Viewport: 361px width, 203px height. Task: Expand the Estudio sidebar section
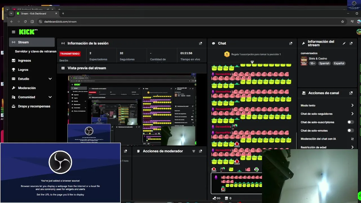tap(50, 79)
